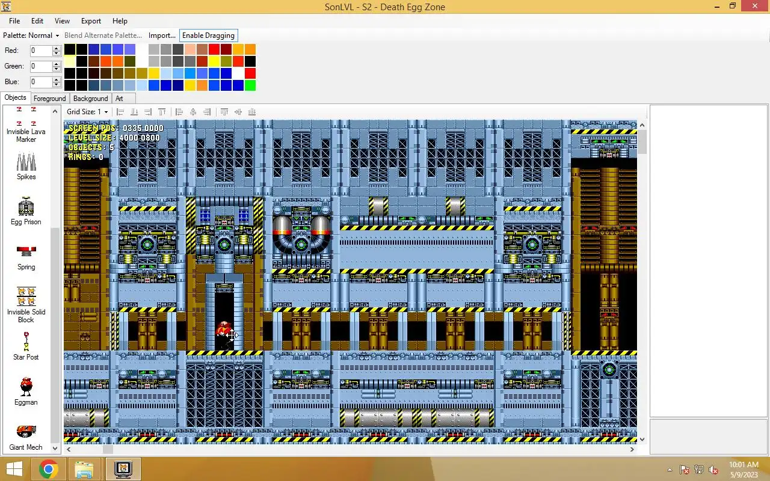Viewport: 770px width, 481px height.
Task: Click the Align Tops toolbar icon
Action: [x=224, y=112]
